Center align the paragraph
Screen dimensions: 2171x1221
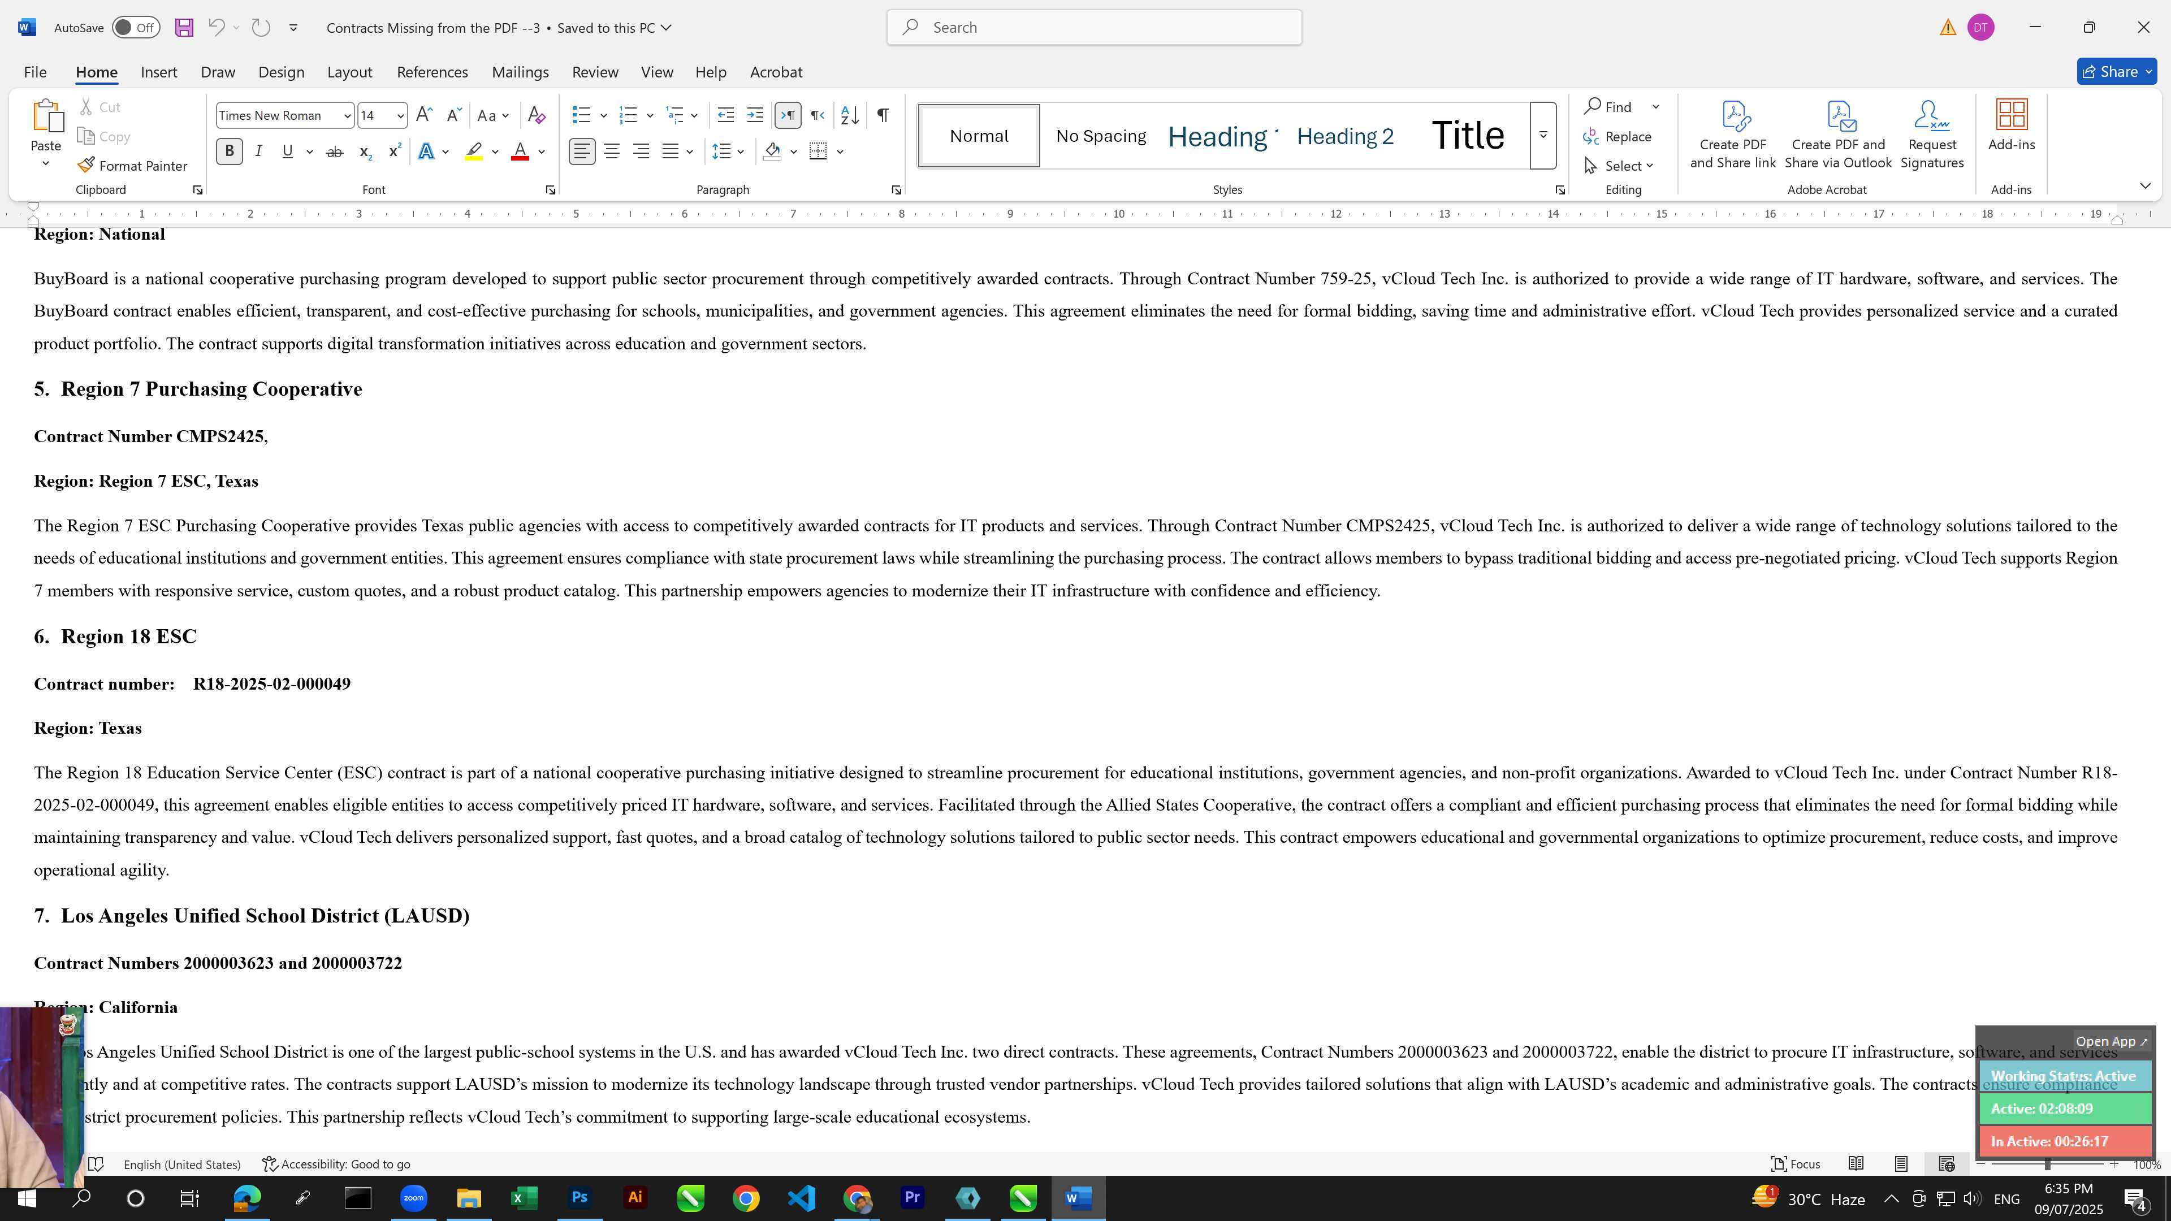pos(612,151)
